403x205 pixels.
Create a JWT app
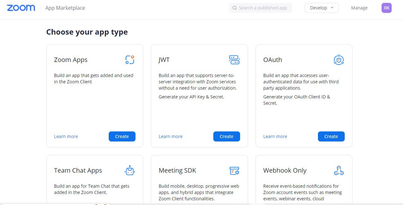coord(227,136)
